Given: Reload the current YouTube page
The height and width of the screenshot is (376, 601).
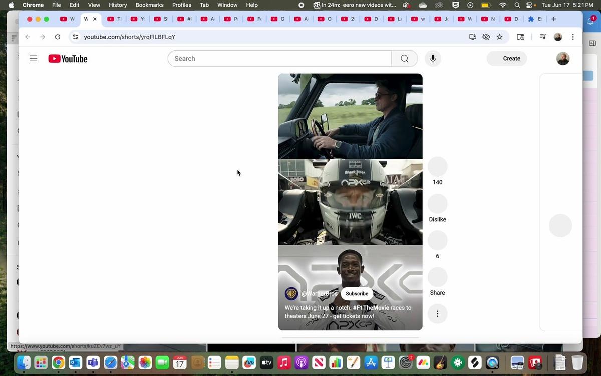Looking at the screenshot, I should (x=58, y=37).
